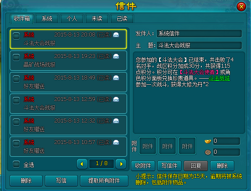Click the 主题 subject field
Screen dimensions: 251x191
[x=199, y=46]
